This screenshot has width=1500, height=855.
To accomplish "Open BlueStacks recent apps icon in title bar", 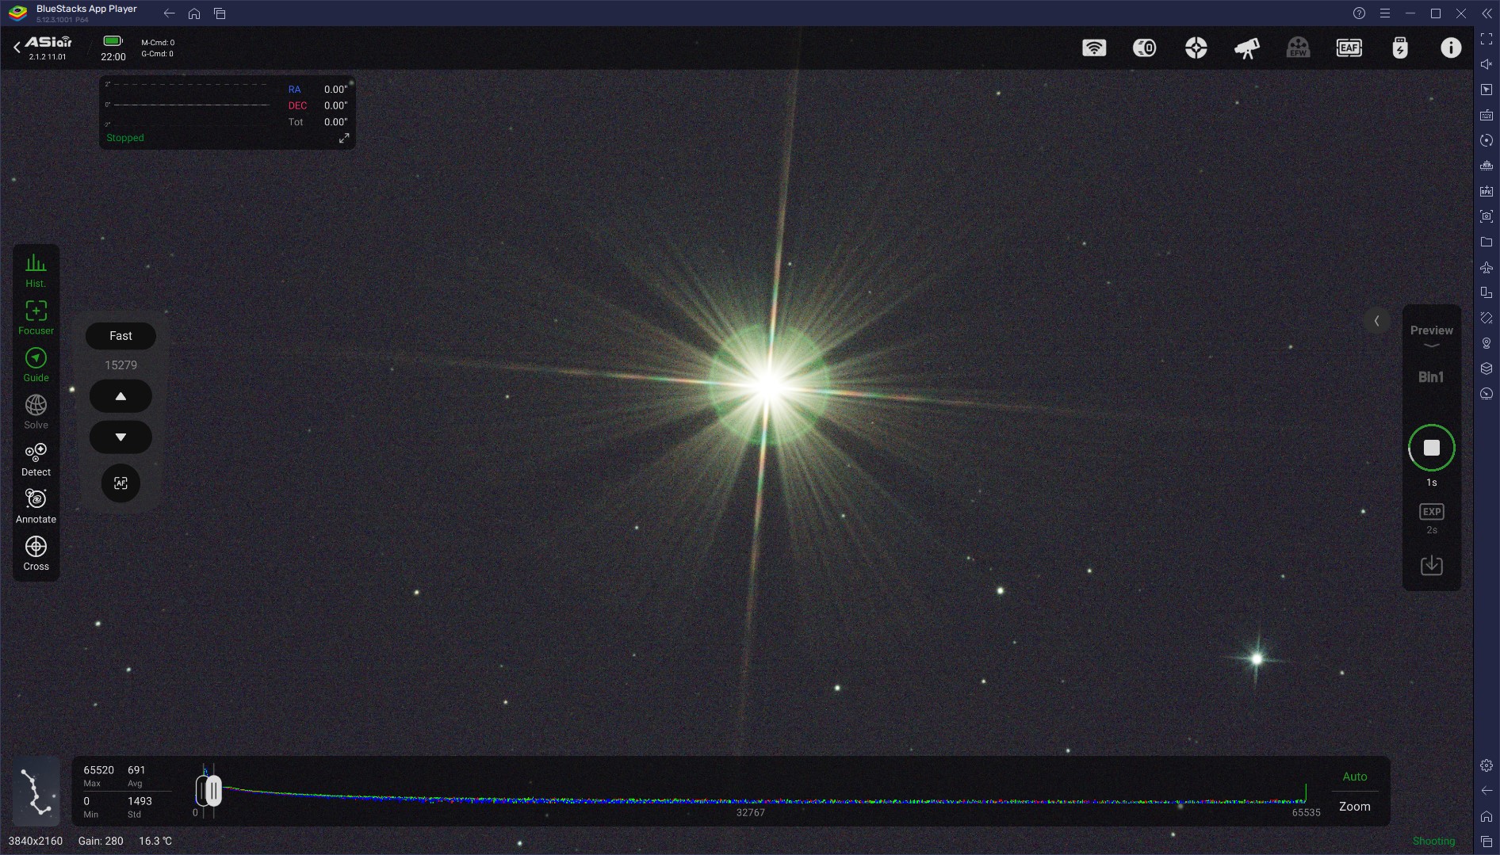I will tap(220, 13).
